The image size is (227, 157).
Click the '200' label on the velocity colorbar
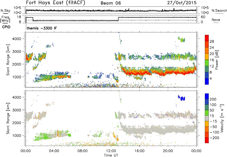tap(213, 99)
